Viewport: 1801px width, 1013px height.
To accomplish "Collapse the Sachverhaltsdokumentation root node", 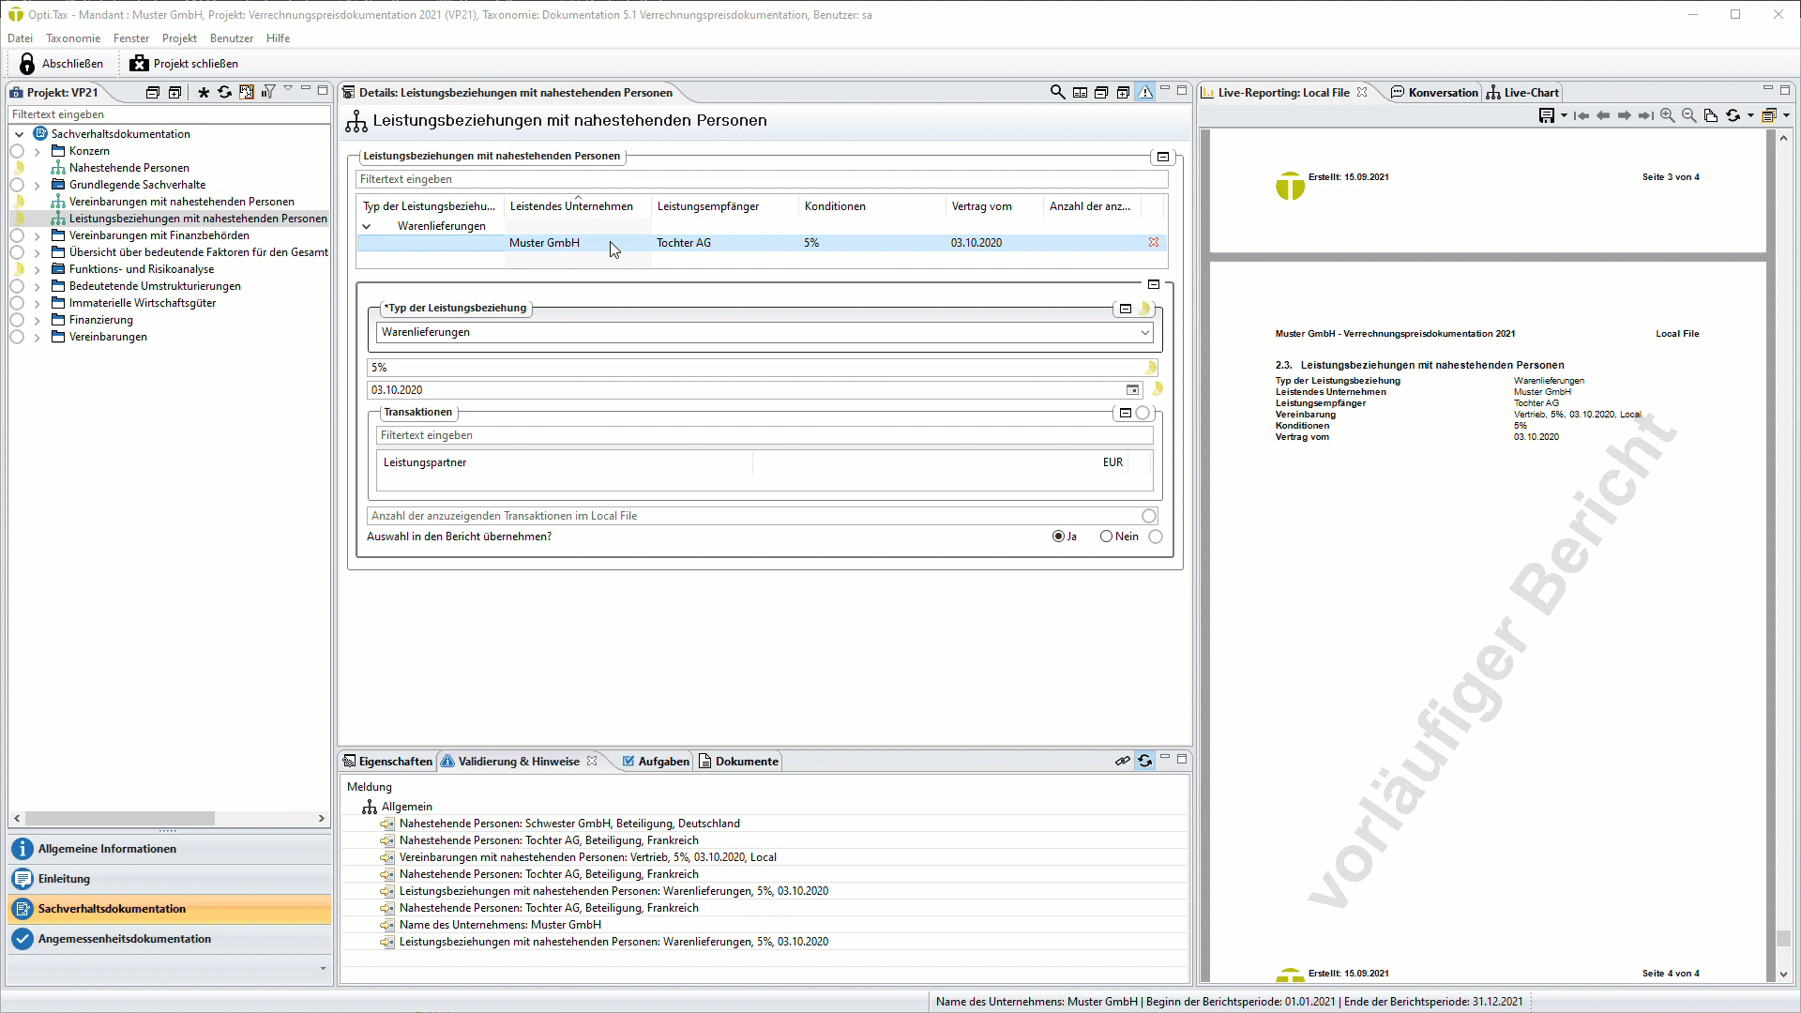I will tap(19, 134).
